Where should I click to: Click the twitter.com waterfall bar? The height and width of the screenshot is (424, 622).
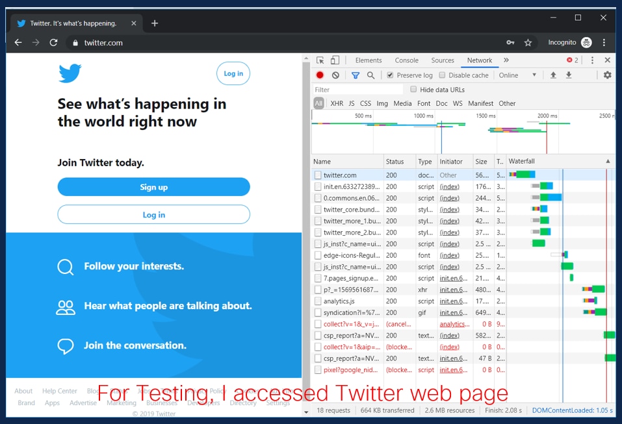522,175
